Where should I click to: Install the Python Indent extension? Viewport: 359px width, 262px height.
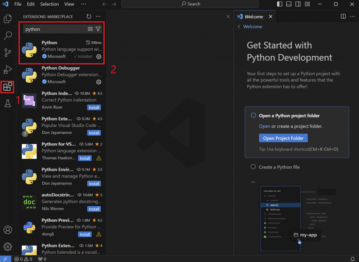pyautogui.click(x=94, y=108)
